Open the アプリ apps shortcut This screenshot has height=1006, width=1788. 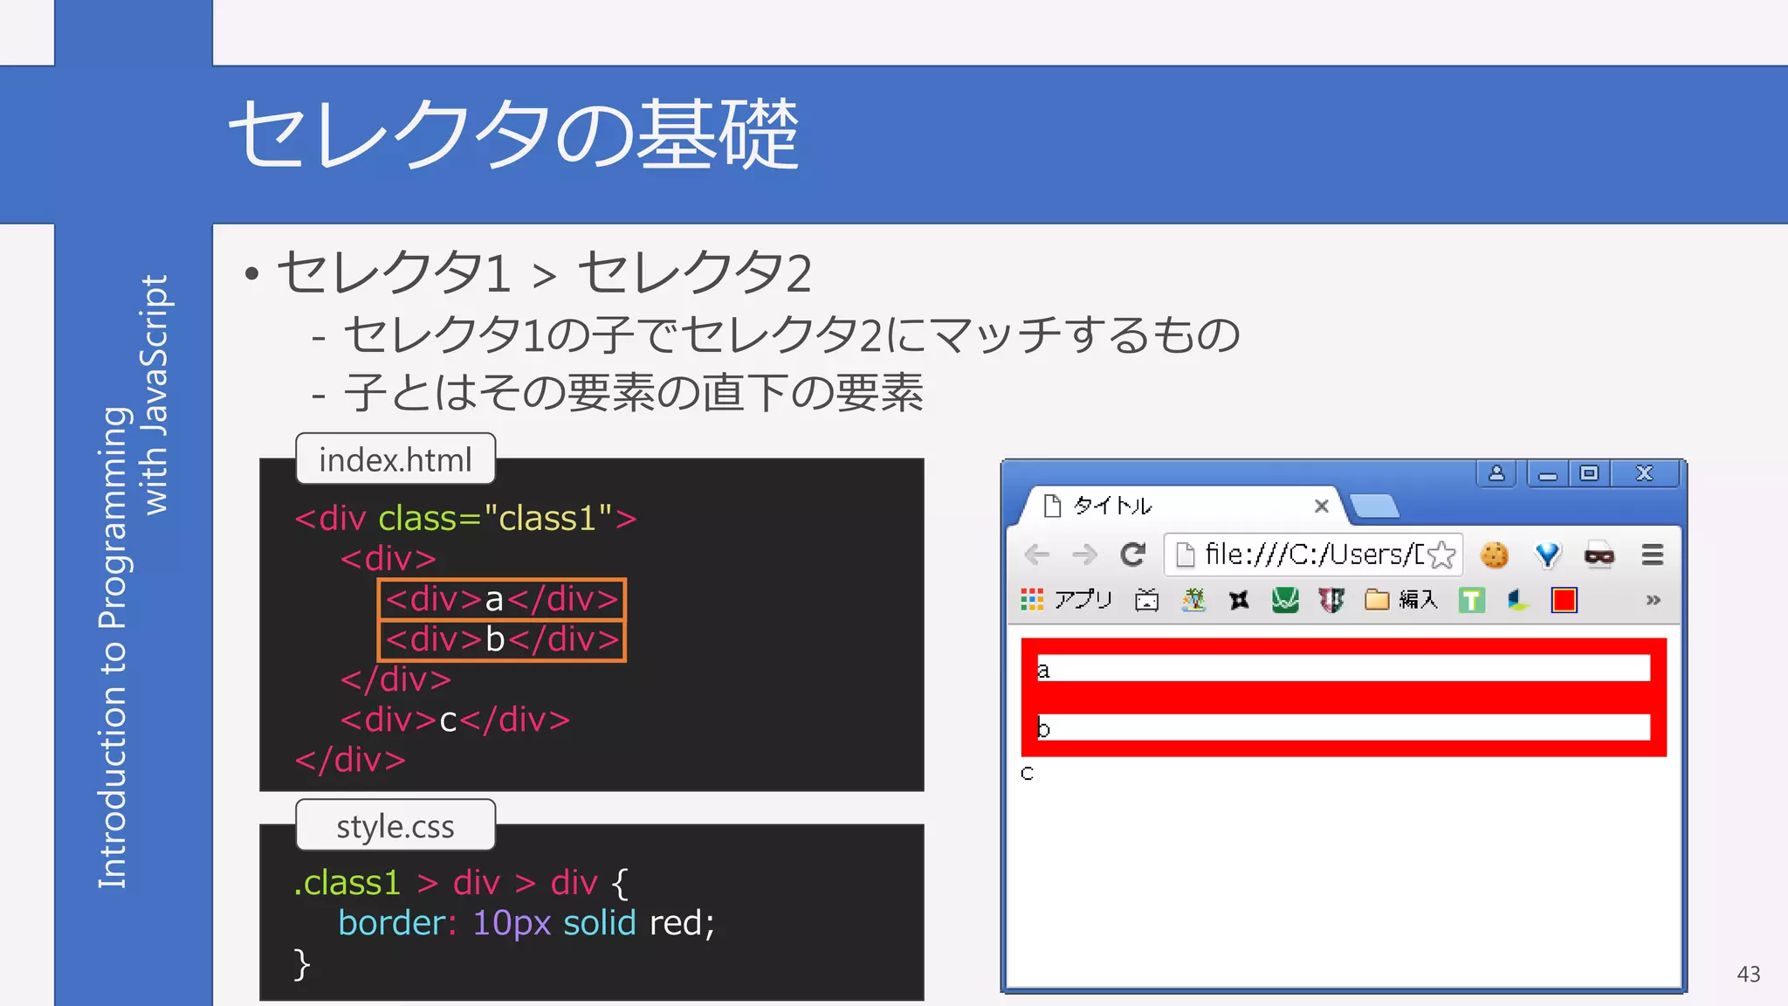1067,600
